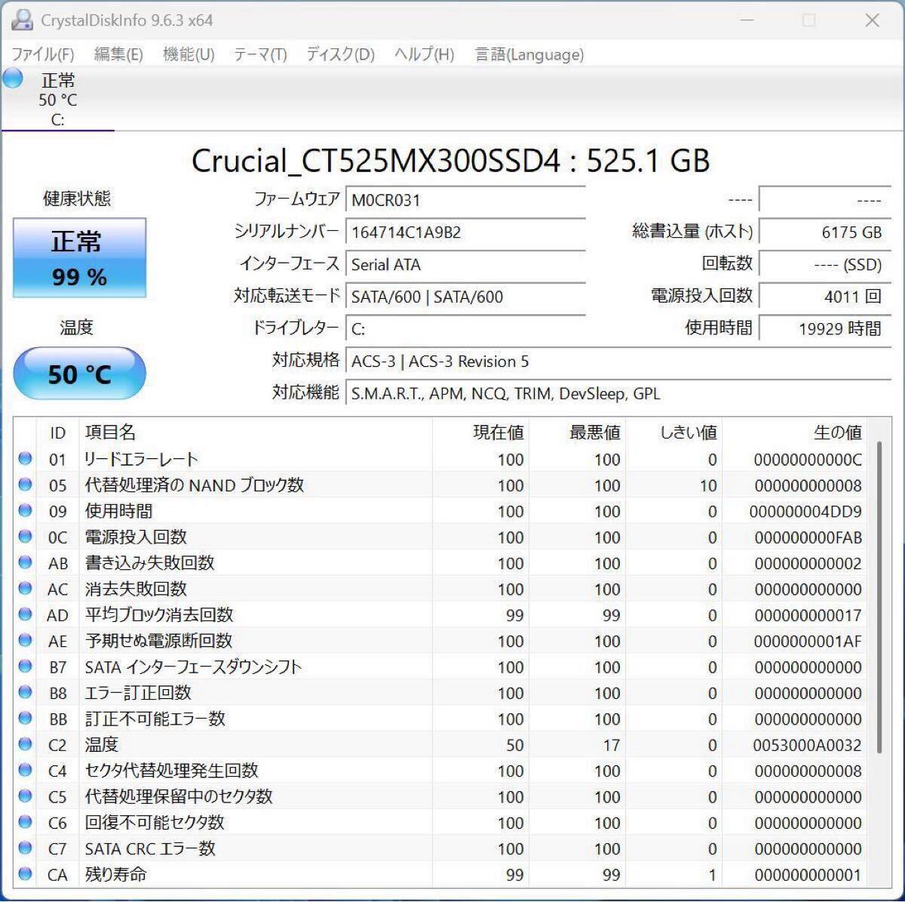The width and height of the screenshot is (905, 902).
Task: Click the status orb for ID AD row
Action: (25, 614)
